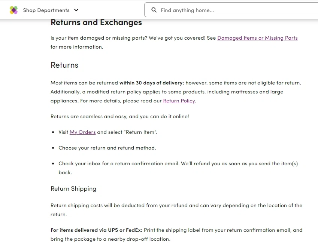Open My Orders to start a return
The height and width of the screenshot is (243, 318).
pyautogui.click(x=82, y=132)
